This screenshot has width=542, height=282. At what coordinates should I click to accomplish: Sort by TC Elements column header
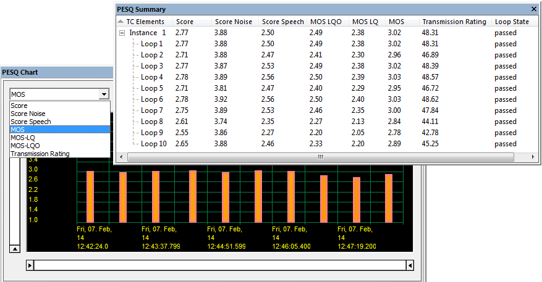pyautogui.click(x=145, y=22)
